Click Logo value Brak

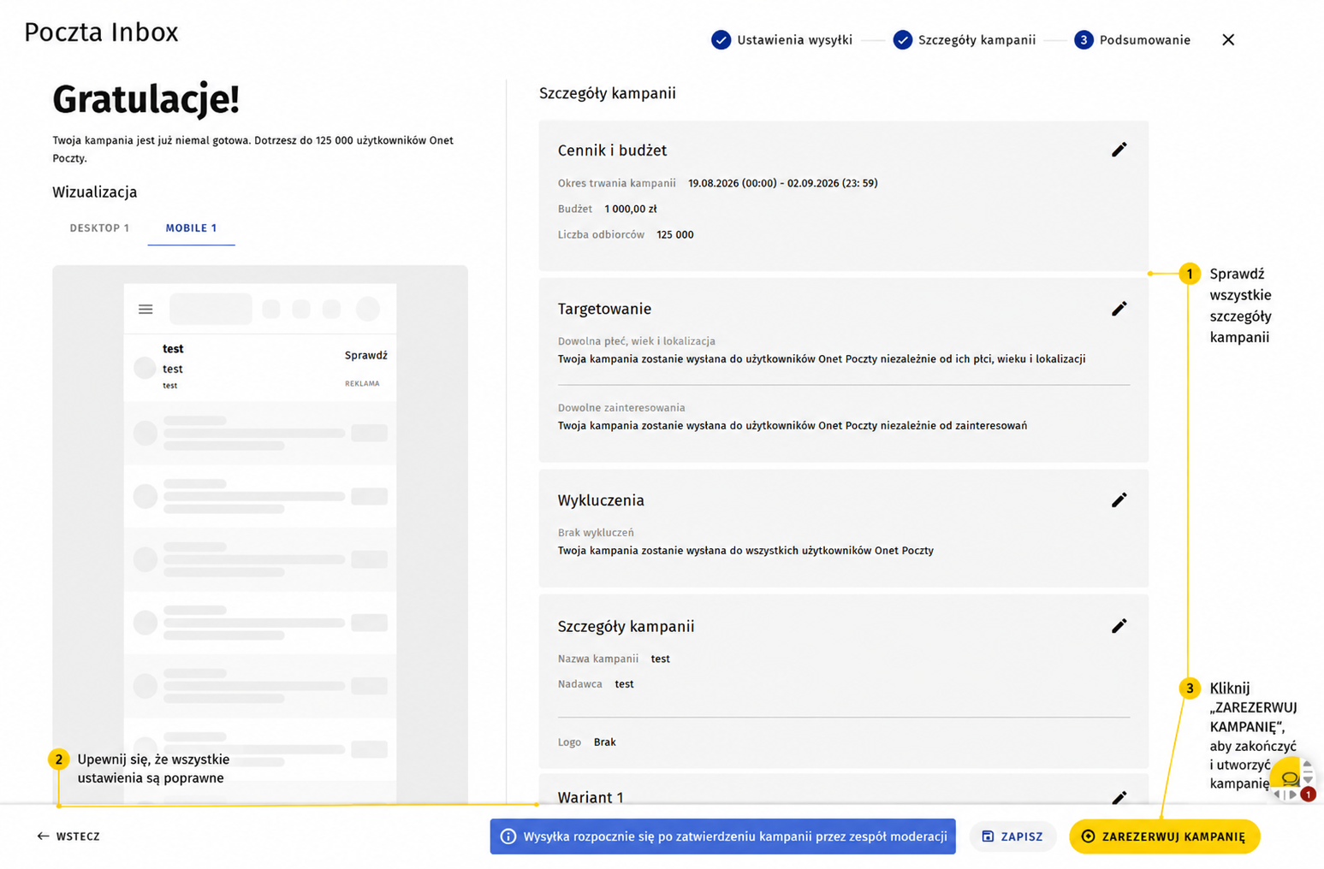(605, 742)
